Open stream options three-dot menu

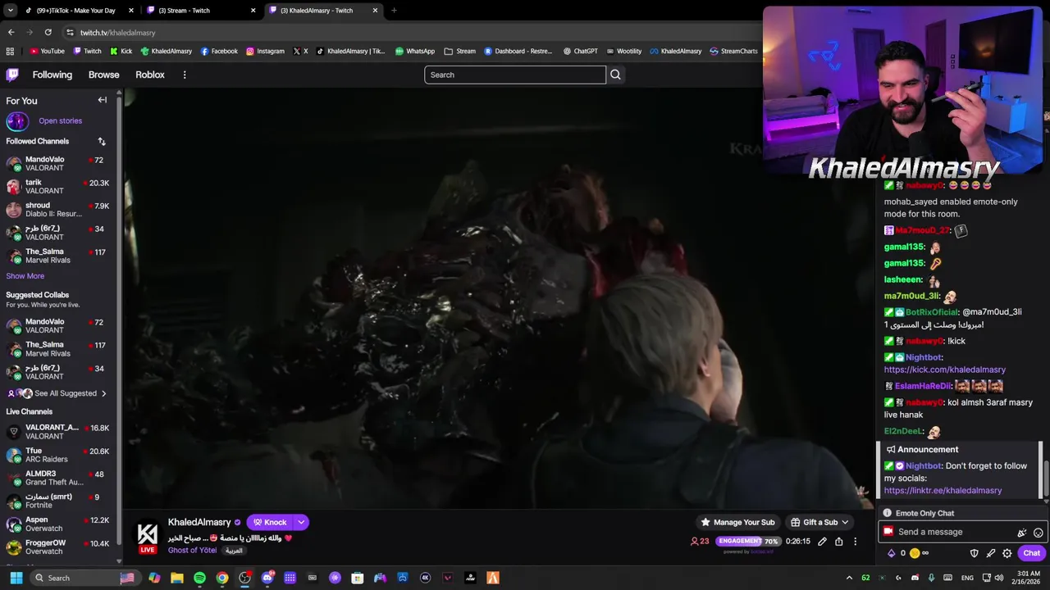(x=855, y=541)
